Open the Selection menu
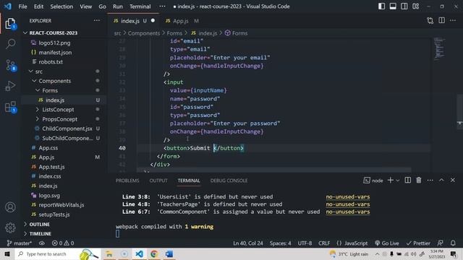The image size is (463, 260). click(x=61, y=6)
